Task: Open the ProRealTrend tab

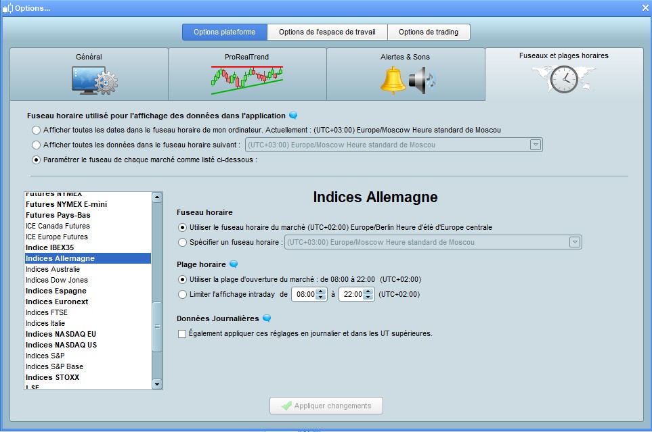Action: pos(247,74)
